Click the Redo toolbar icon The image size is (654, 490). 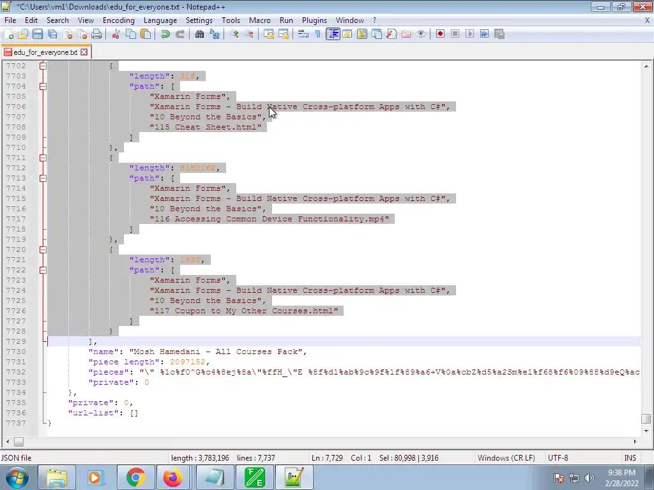pyautogui.click(x=179, y=34)
